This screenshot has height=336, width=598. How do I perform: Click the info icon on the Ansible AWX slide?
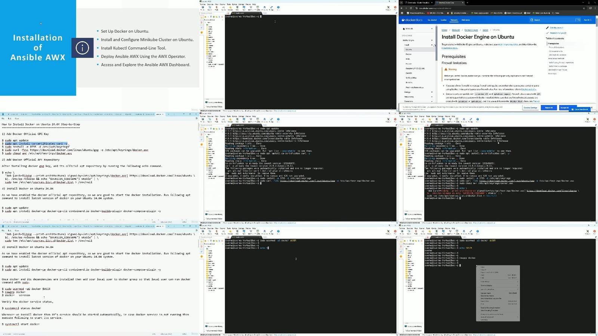(82, 48)
